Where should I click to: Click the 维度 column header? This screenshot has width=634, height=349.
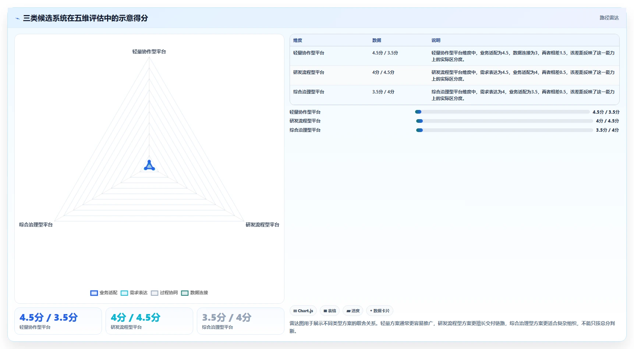(298, 40)
